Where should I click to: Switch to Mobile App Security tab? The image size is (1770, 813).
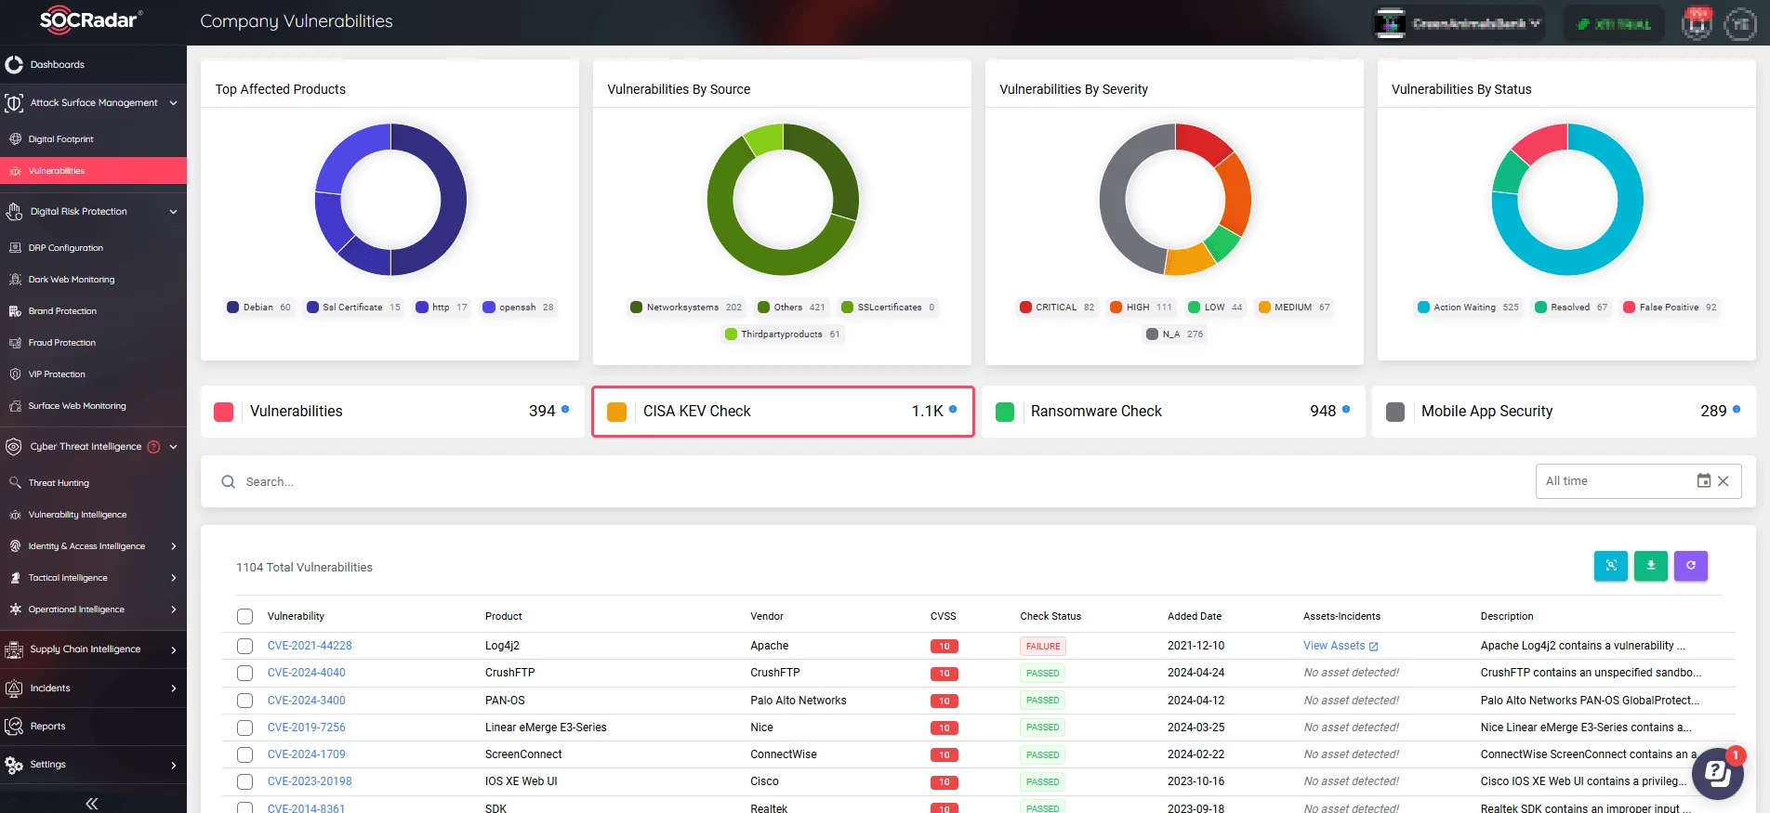[x=1564, y=412]
